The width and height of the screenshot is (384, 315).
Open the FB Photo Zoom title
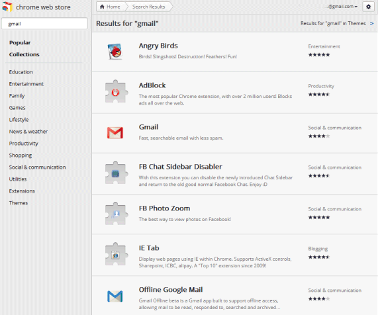pyautogui.click(x=164, y=208)
